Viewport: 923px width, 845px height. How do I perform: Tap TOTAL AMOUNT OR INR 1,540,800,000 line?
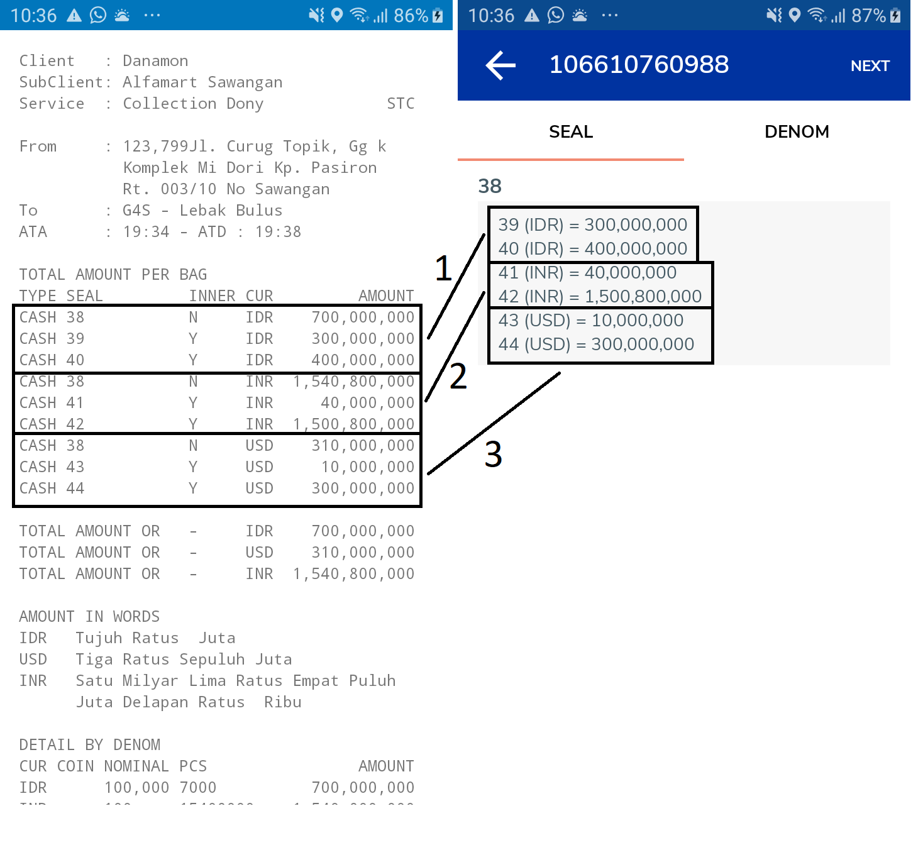(x=217, y=574)
